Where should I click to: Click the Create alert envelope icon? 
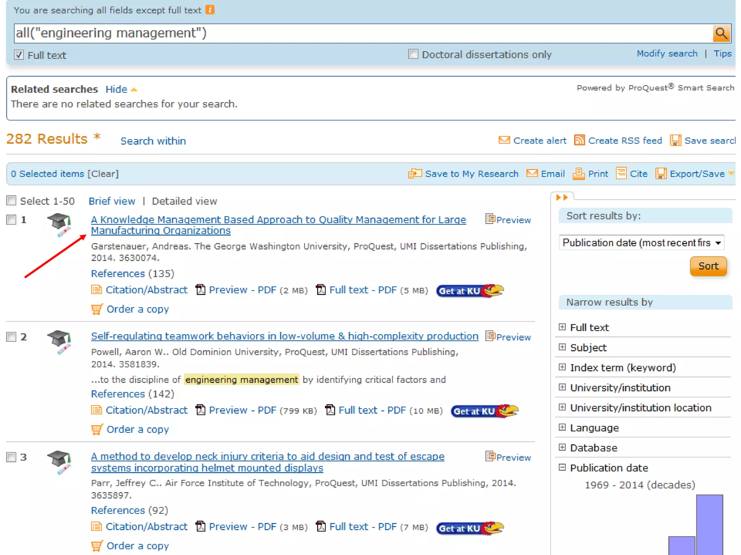coord(504,140)
